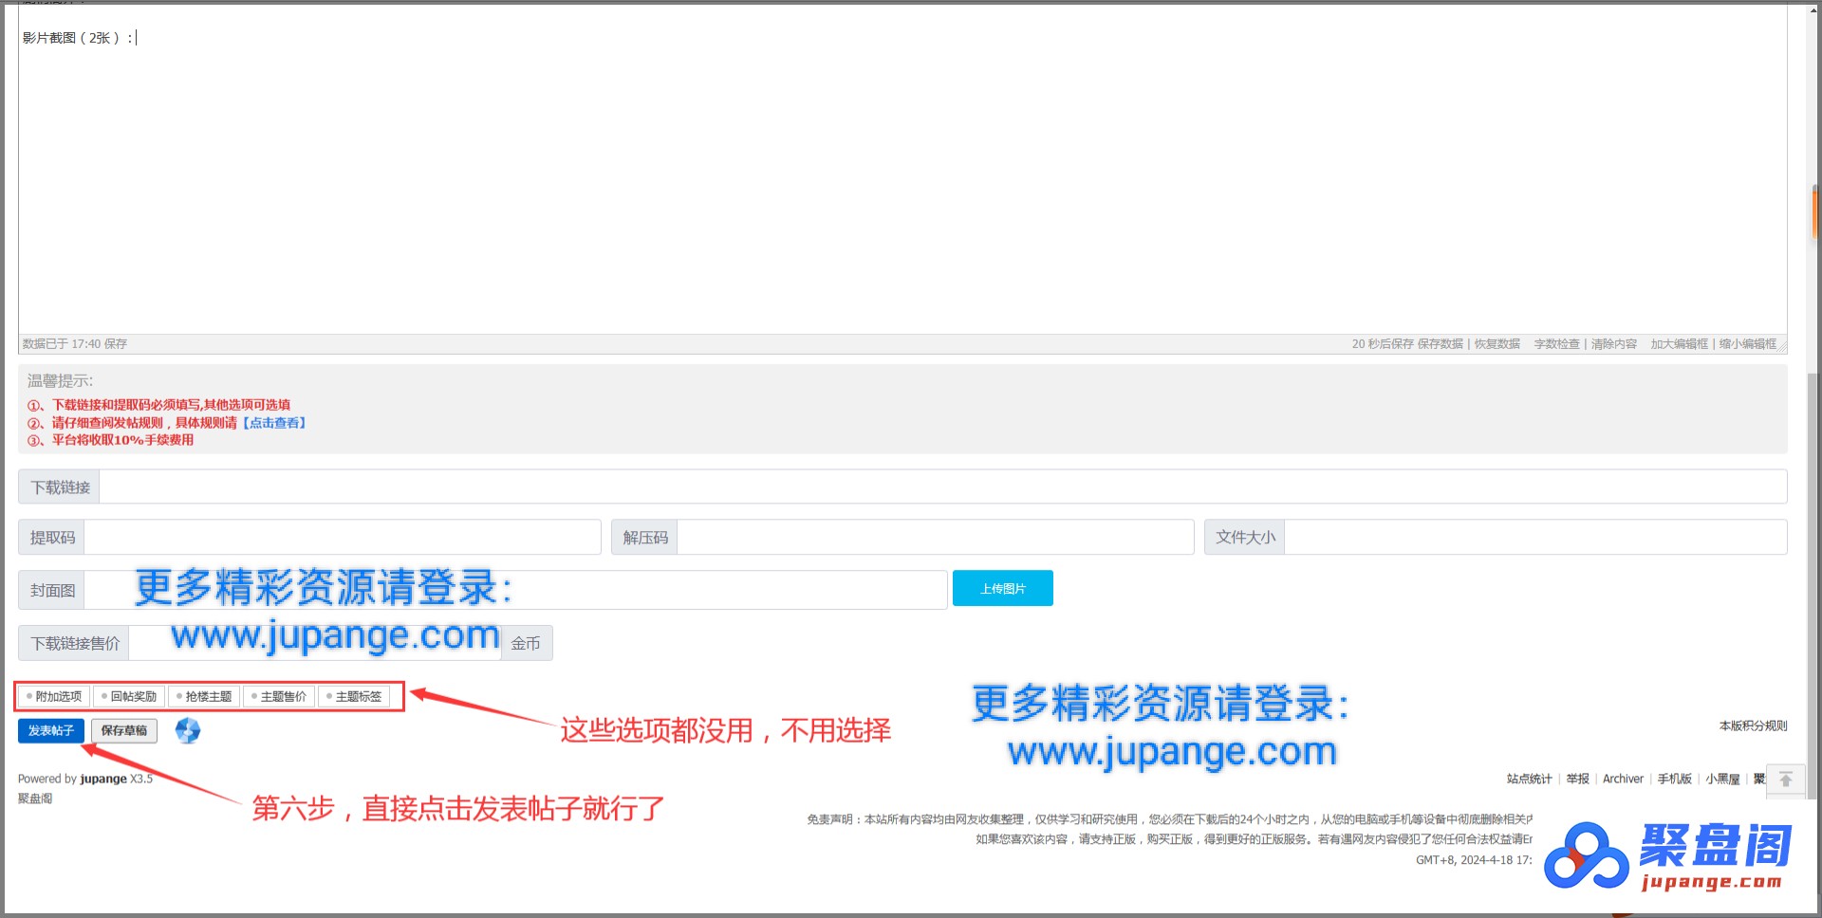This screenshot has width=1822, height=918.
Task: Click the 上传图片 upload image button
Action: coord(1002,588)
